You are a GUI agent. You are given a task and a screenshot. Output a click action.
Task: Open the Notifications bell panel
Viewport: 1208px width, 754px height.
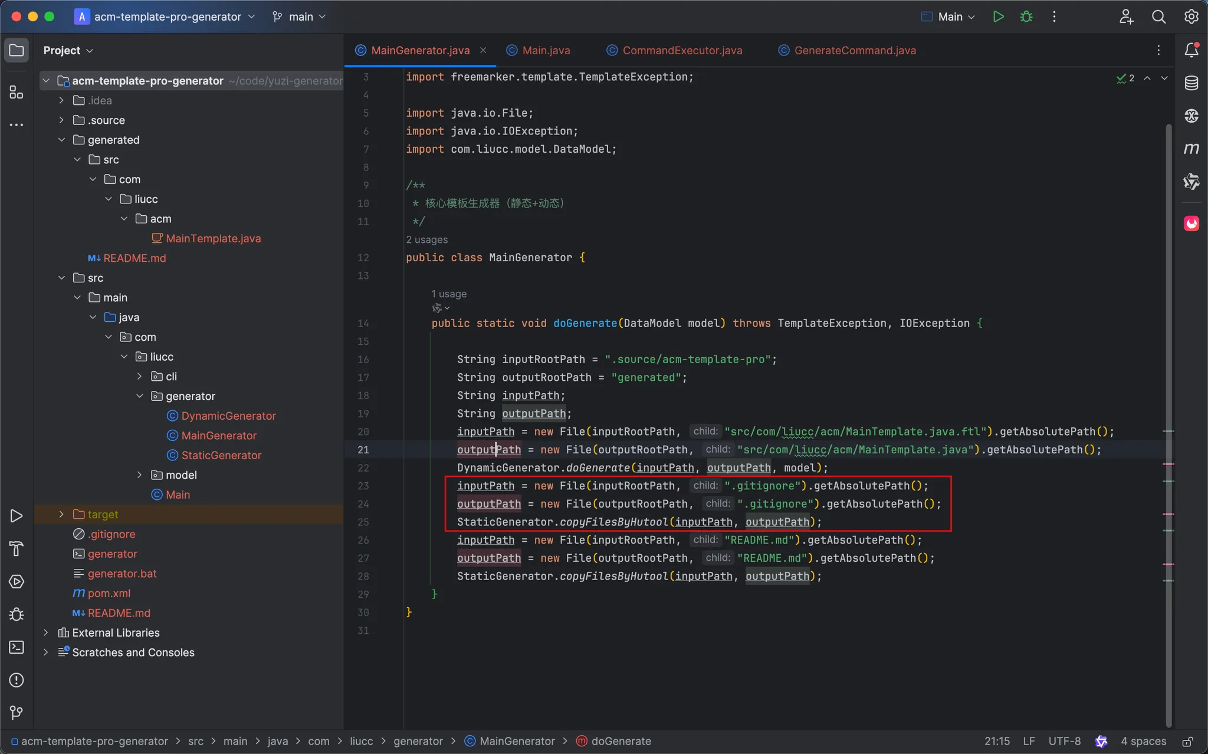(x=1191, y=50)
